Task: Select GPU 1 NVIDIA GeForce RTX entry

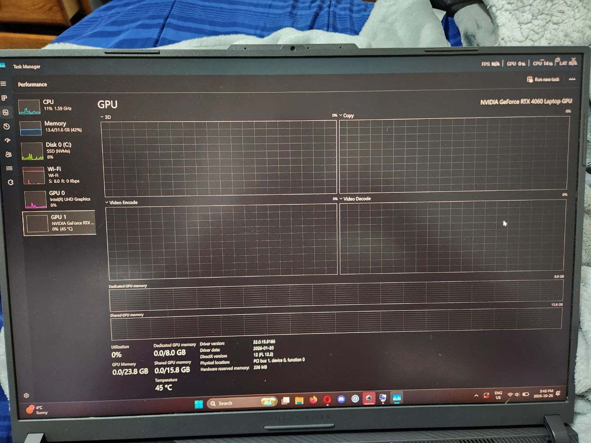Action: (x=60, y=223)
